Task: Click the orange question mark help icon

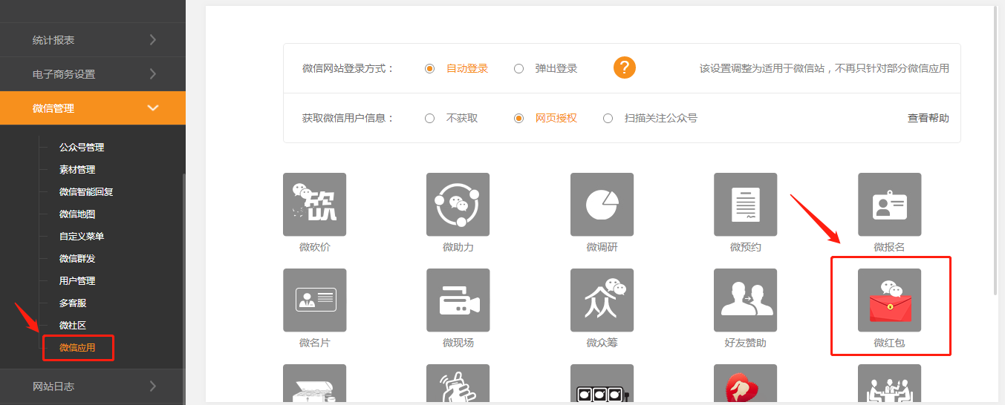Action: pos(625,68)
